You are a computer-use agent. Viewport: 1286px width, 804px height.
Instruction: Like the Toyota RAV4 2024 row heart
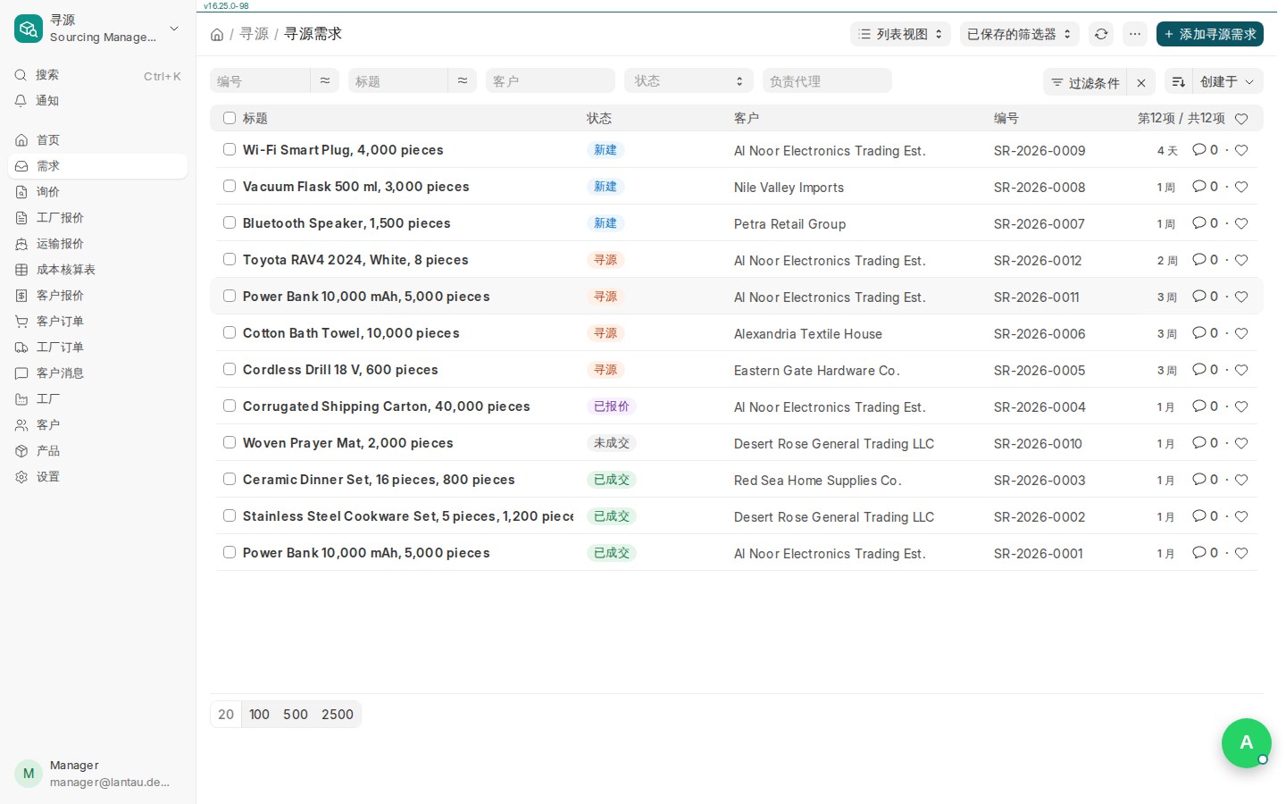point(1241,260)
